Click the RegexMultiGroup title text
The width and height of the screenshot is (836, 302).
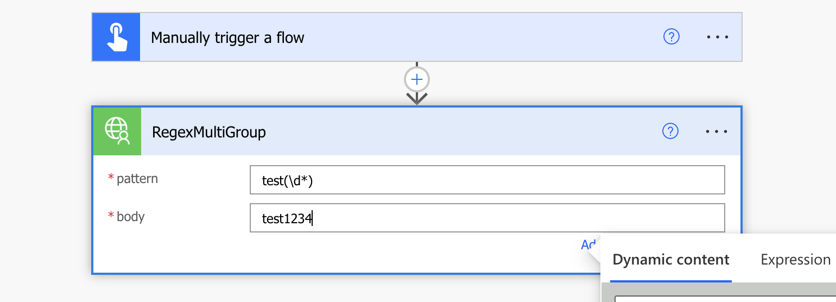click(x=209, y=132)
